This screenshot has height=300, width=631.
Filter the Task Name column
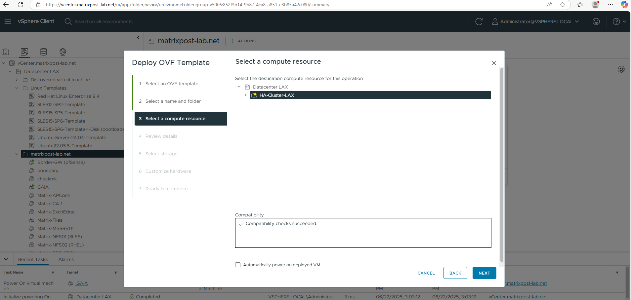[x=53, y=273]
